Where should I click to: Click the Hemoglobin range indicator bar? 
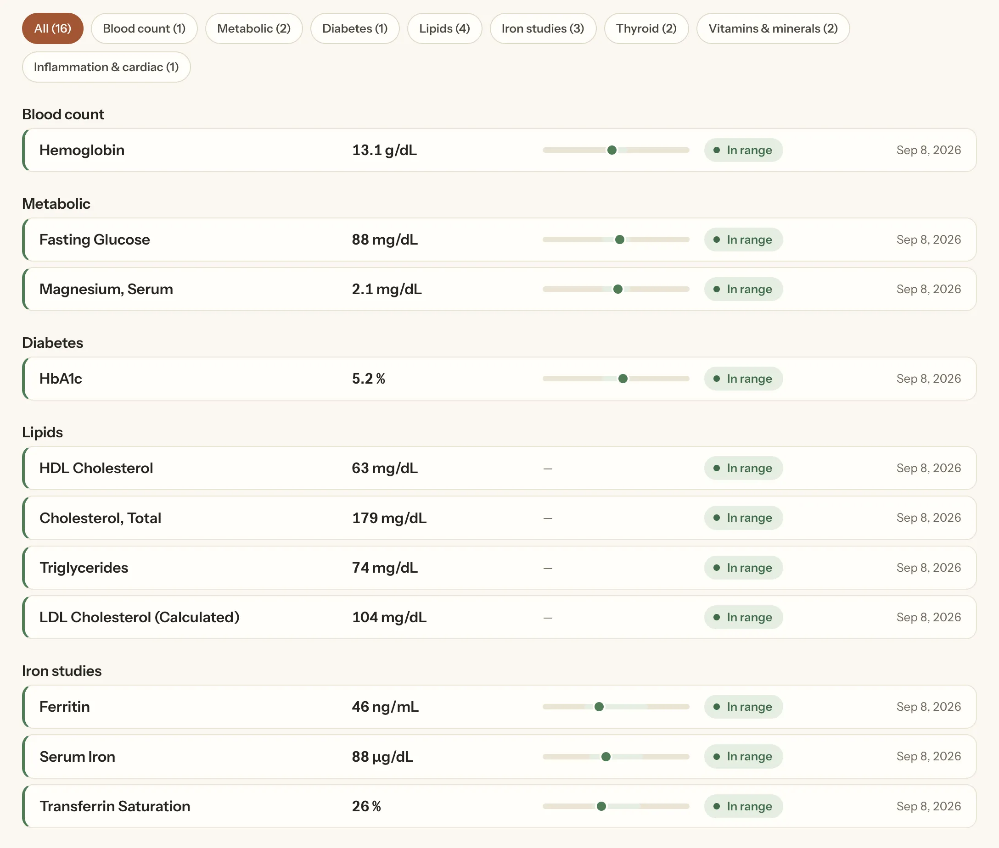[616, 150]
